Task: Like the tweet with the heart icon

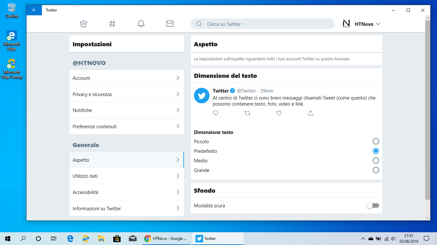Action: 279,113
